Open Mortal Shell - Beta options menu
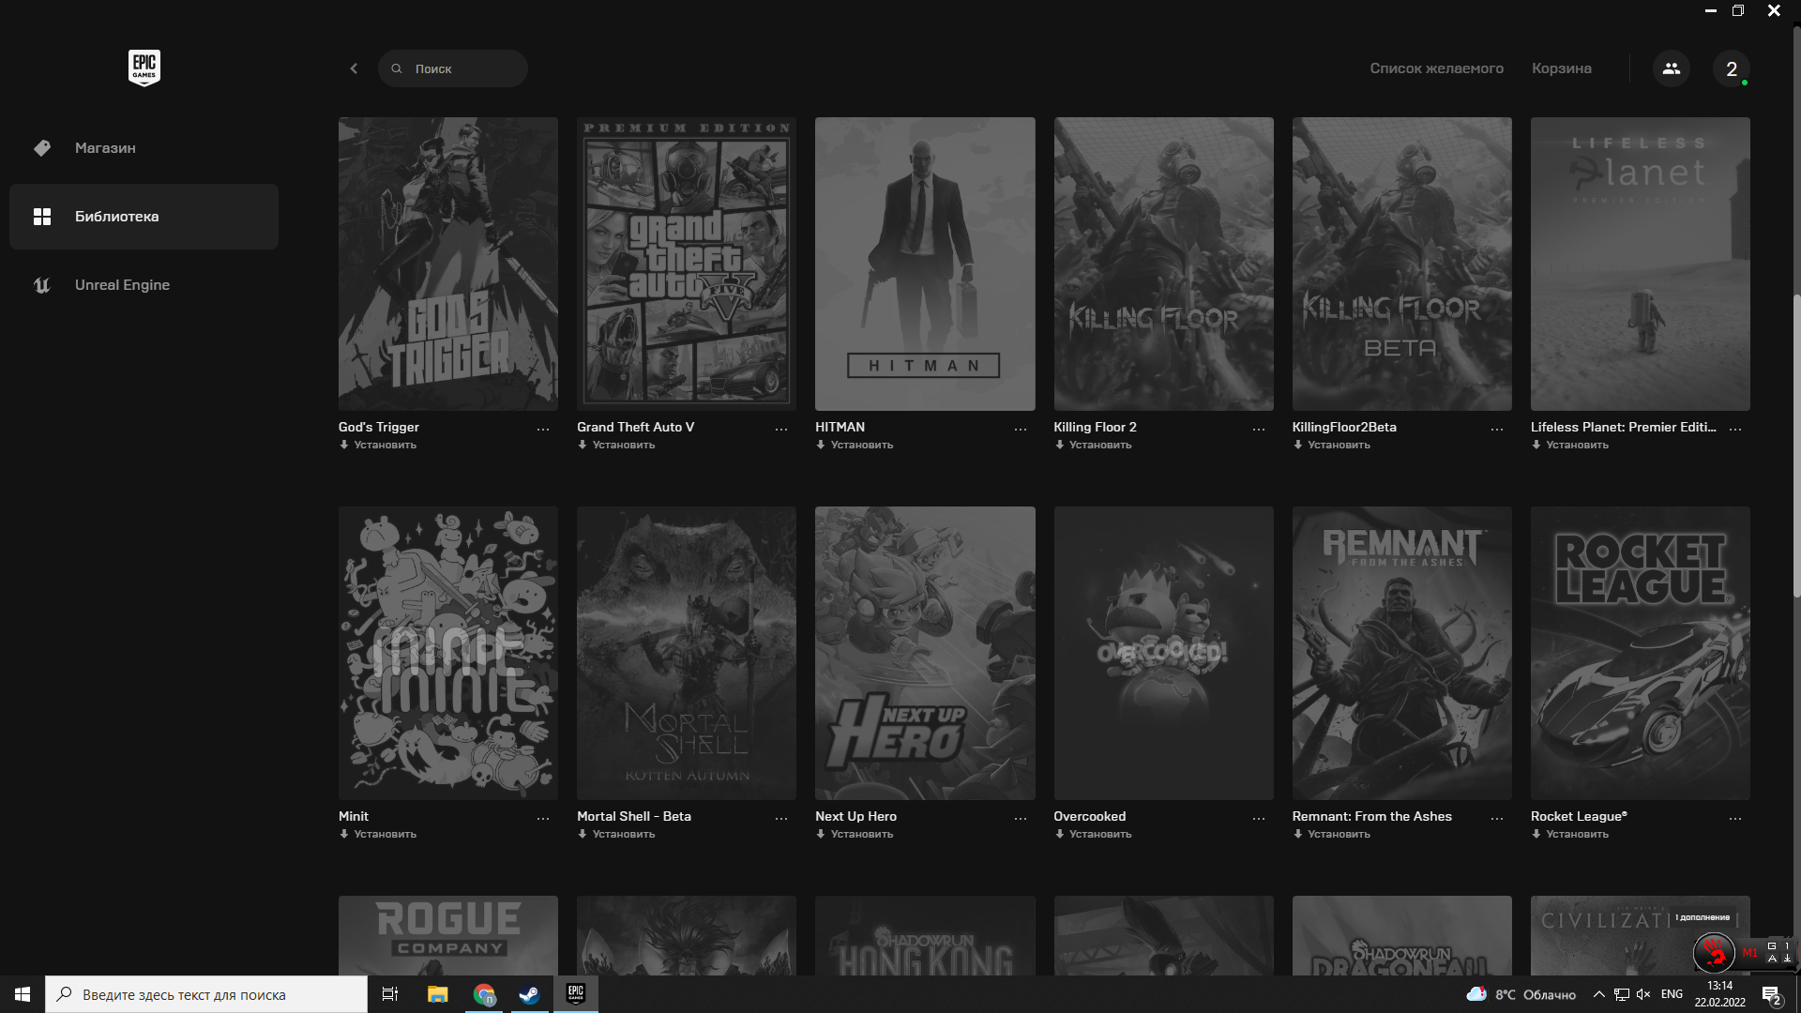1801x1013 pixels. [781, 819]
